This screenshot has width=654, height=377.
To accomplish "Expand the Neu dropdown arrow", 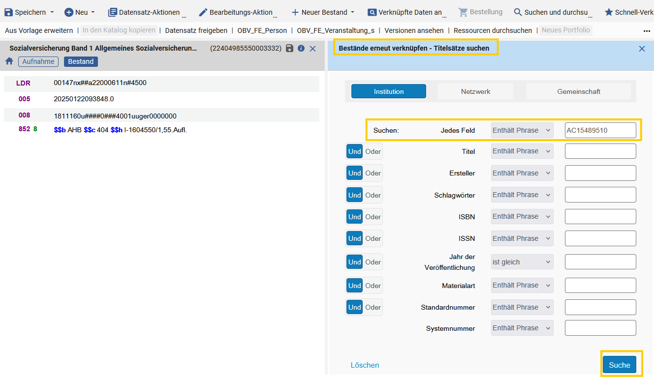I will 93,12.
